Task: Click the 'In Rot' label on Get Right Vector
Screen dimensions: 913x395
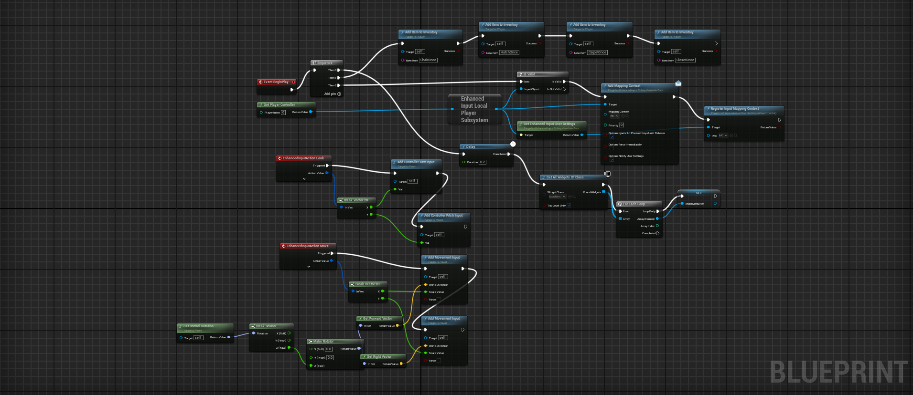Action: tap(371, 364)
